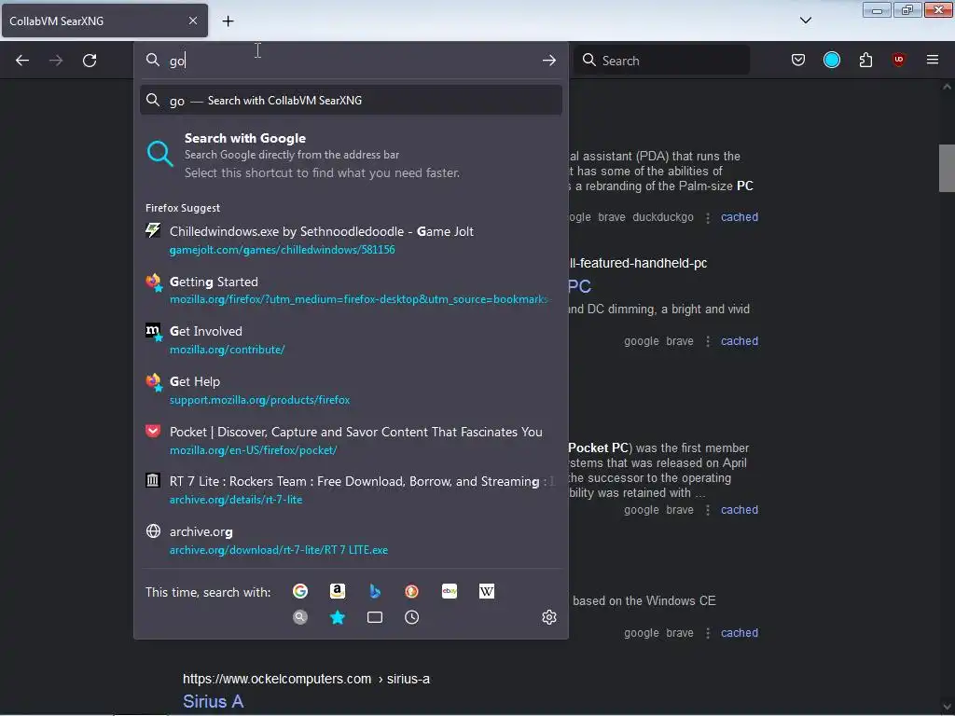Screen dimensions: 955x716
Task: Open the Getting Started suggestion
Action: [x=351, y=290]
